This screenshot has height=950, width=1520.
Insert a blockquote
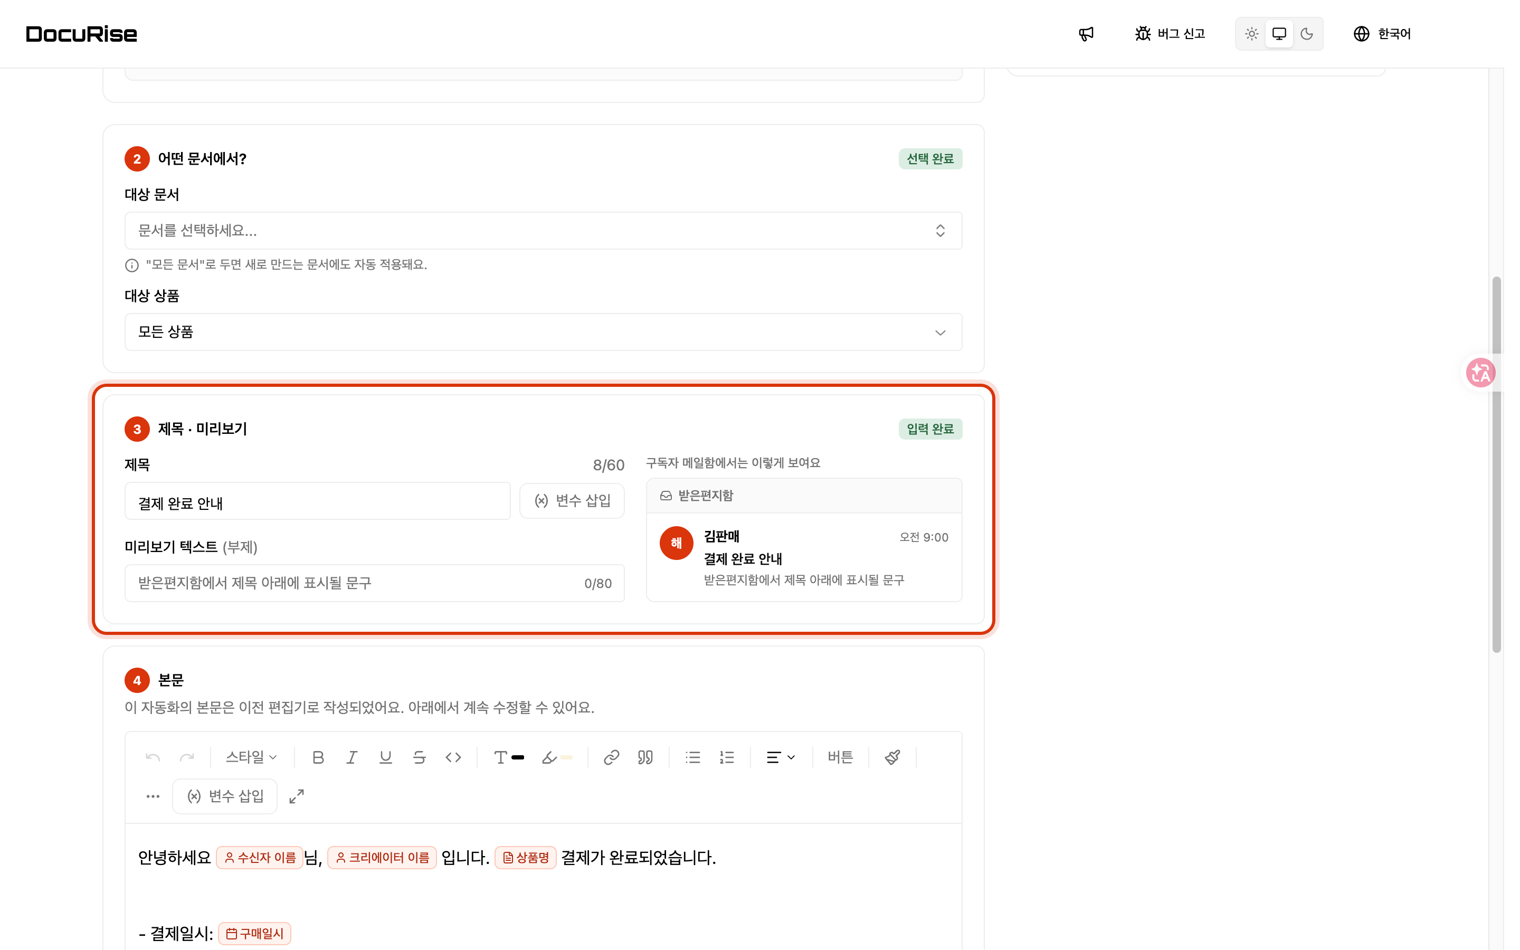point(645,757)
